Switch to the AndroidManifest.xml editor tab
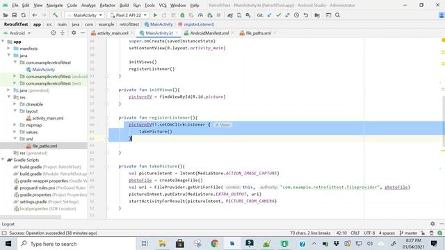 coord(209,33)
